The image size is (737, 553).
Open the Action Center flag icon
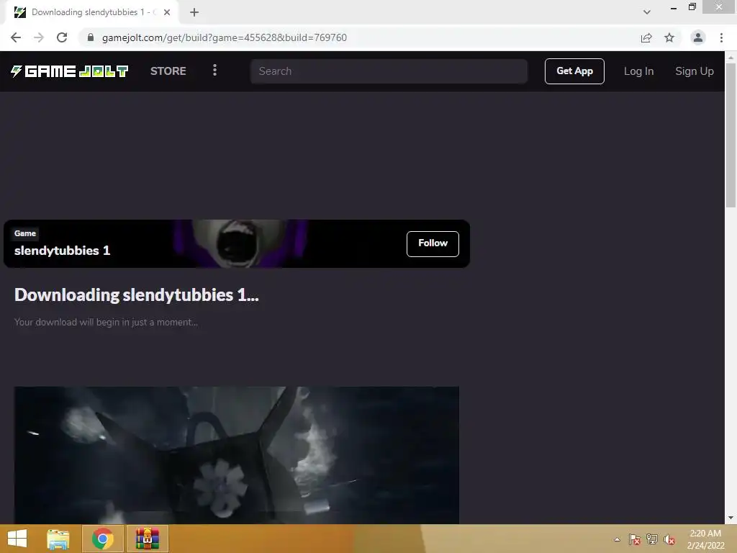[635, 539]
